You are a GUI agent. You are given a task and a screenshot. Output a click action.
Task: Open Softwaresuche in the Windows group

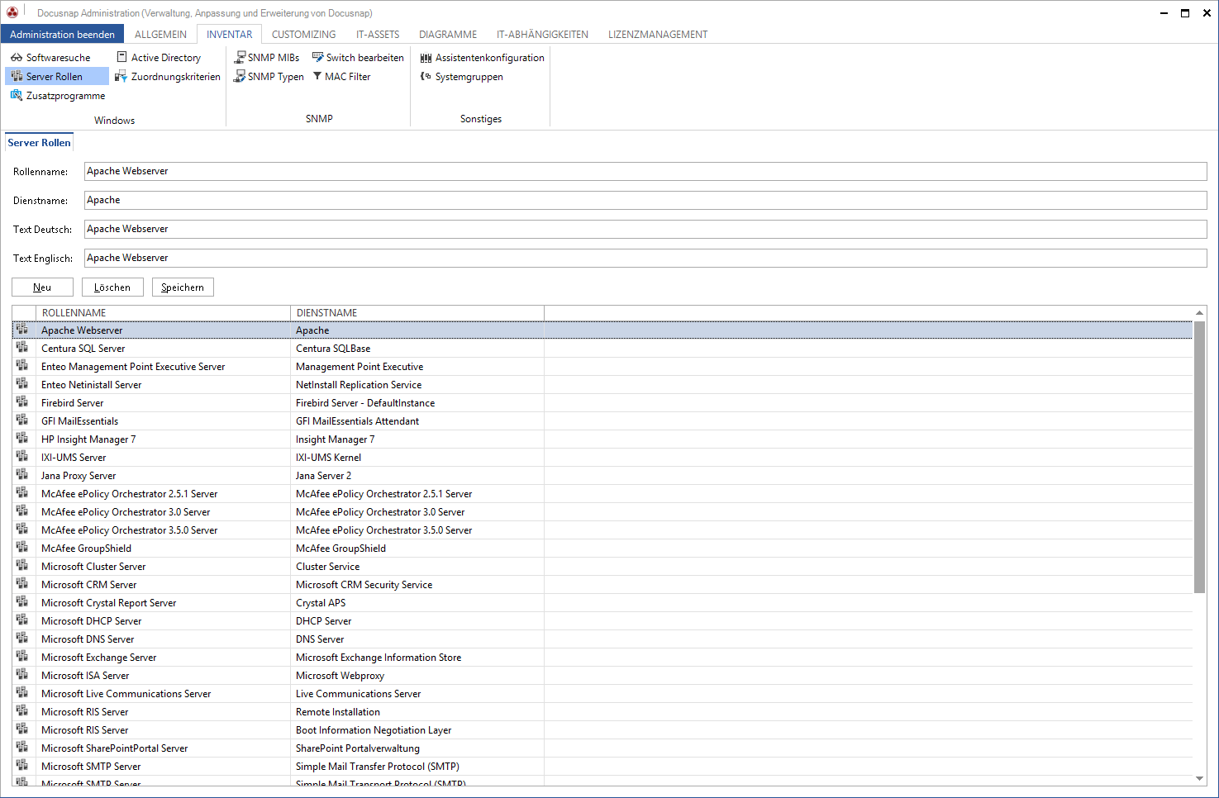[x=50, y=58]
